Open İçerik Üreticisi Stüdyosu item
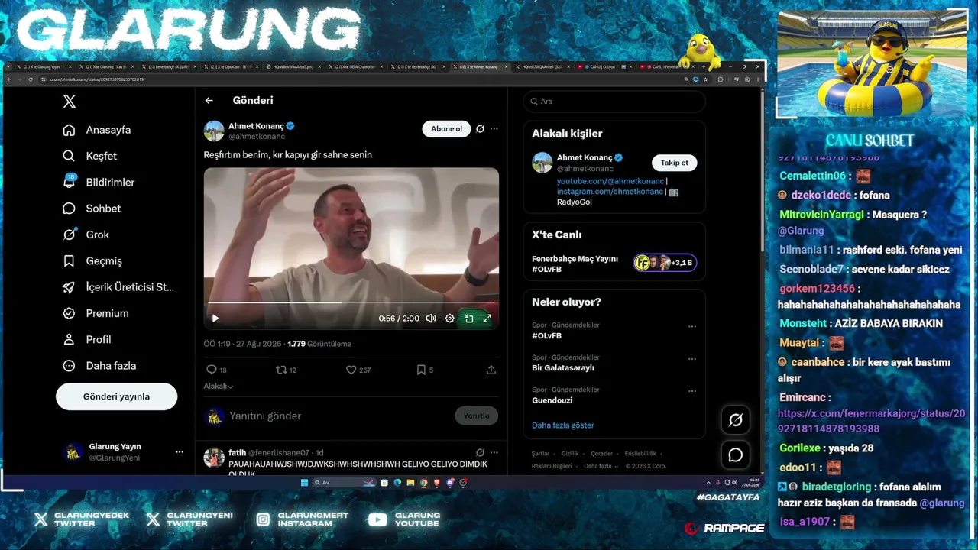The height and width of the screenshot is (550, 978). 119,287
